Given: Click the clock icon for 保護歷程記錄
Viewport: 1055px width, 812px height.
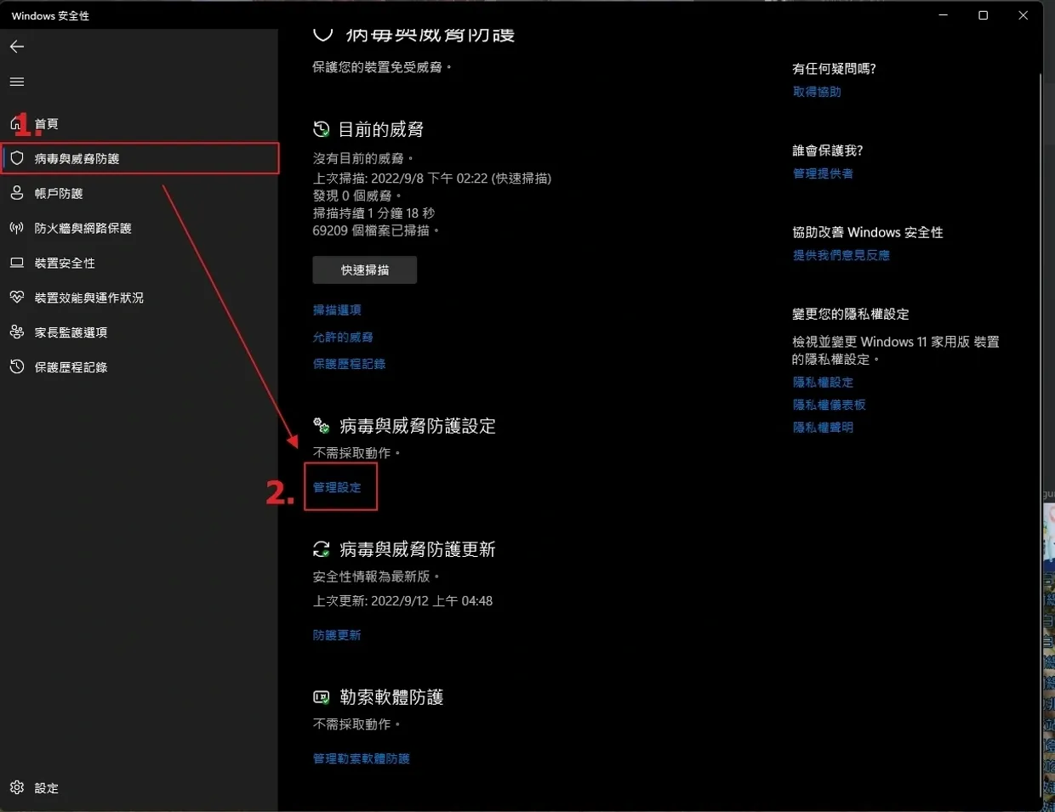Looking at the screenshot, I should point(17,367).
